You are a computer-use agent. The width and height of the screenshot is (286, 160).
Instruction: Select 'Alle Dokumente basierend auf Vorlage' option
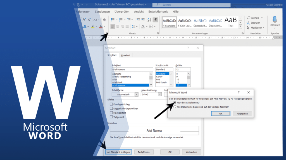pyautogui.click(x=175, y=107)
